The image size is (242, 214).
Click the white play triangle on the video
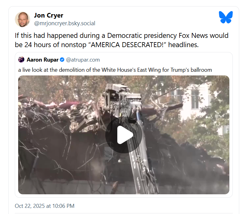125,135
